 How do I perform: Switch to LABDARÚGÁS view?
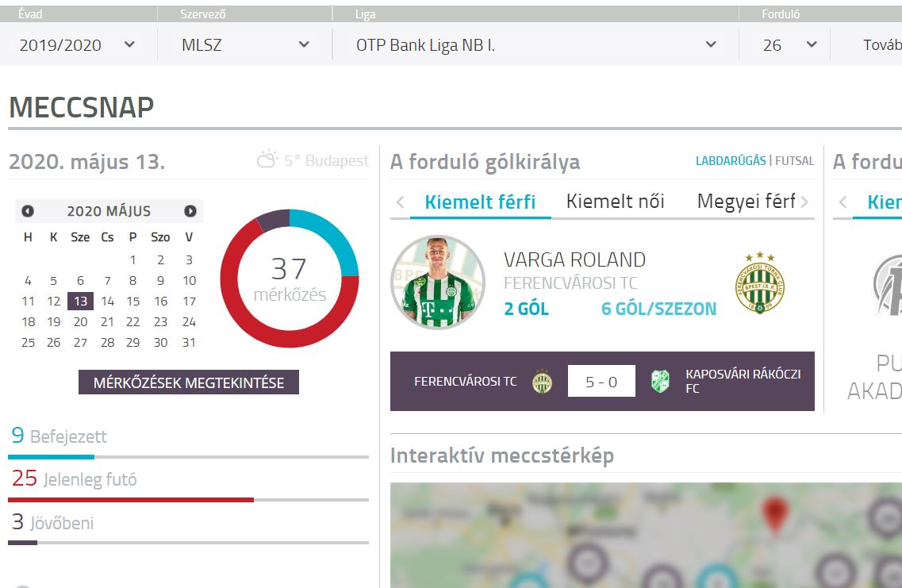(731, 160)
